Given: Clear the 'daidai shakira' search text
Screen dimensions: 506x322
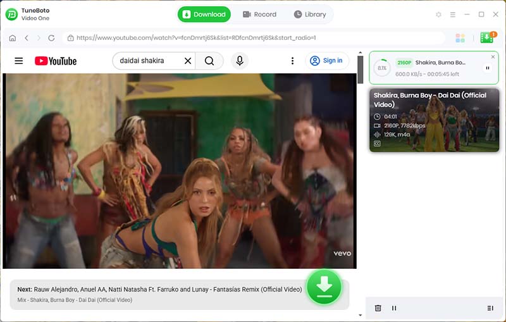Looking at the screenshot, I should coord(188,61).
